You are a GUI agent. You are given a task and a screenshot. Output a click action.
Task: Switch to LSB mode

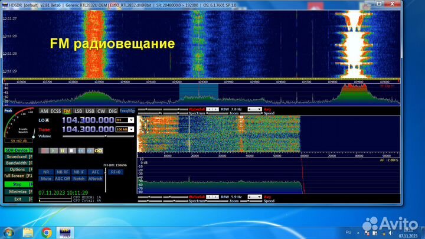(78, 111)
